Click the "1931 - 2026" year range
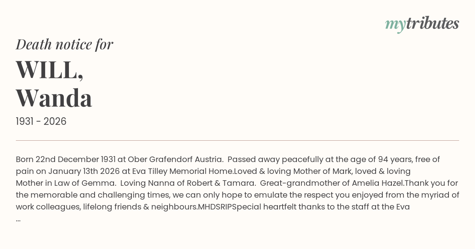 click(x=41, y=121)
